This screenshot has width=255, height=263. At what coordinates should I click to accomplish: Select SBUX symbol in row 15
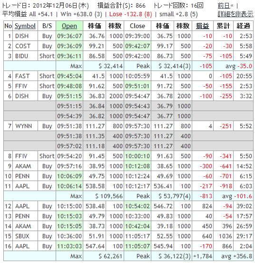click(x=22, y=236)
